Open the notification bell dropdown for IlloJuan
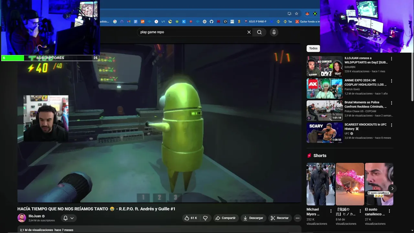 [x=69, y=218]
